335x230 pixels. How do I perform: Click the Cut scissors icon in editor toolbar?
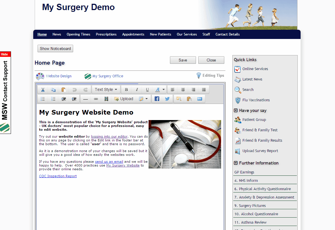[x=43, y=89]
